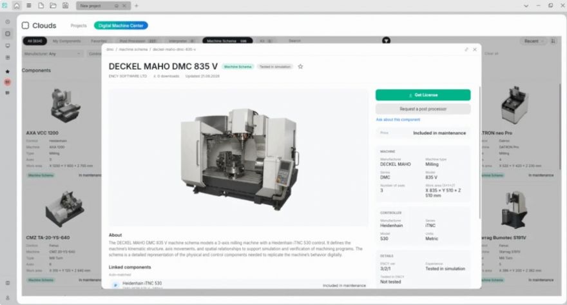
Task: Select the 'Not tested' status value
Action: coord(390,282)
